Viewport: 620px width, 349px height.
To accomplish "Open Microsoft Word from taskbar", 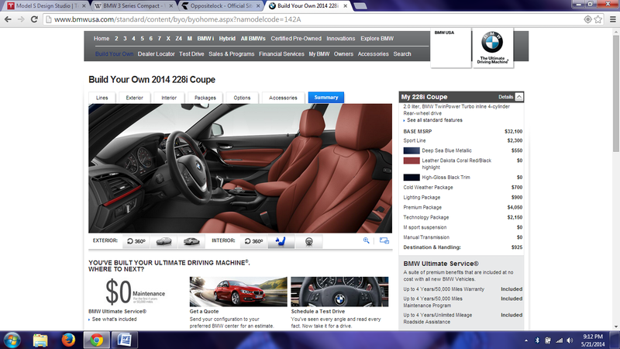I will coord(124,340).
